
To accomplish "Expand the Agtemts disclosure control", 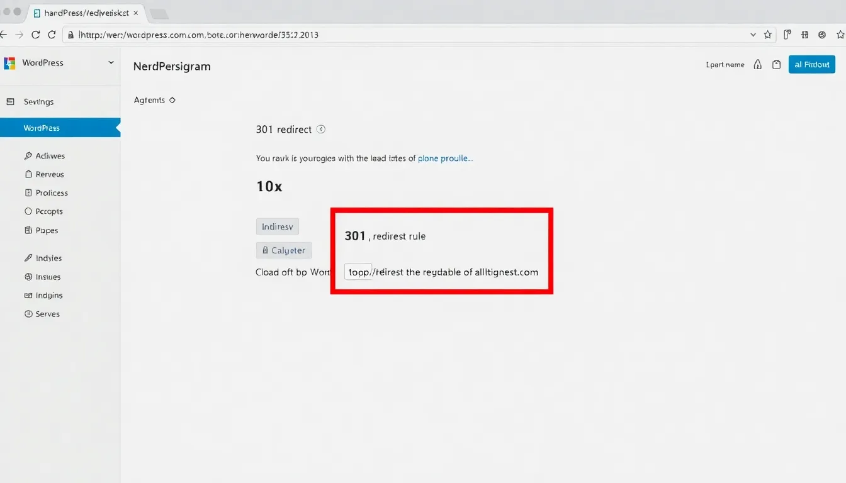I will pos(172,99).
